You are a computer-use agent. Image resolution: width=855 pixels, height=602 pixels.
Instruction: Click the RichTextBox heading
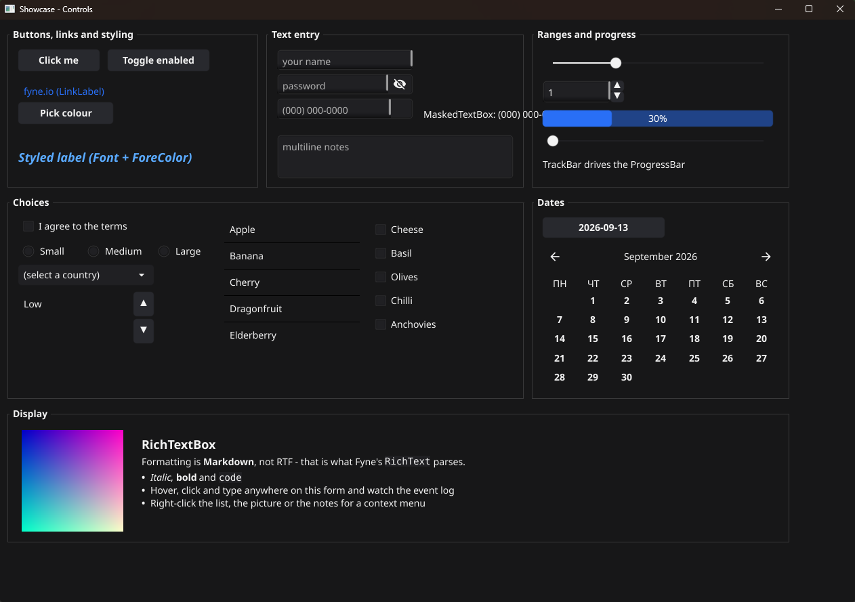click(x=179, y=445)
